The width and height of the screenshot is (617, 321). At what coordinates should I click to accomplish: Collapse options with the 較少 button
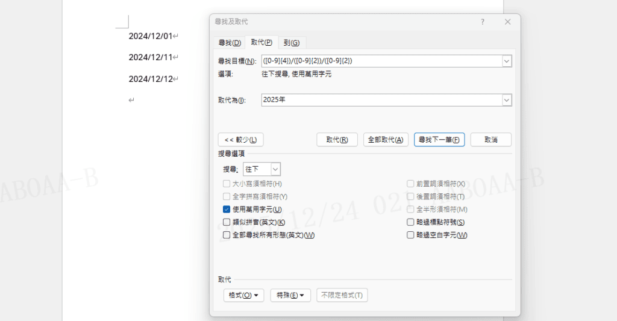(x=240, y=140)
